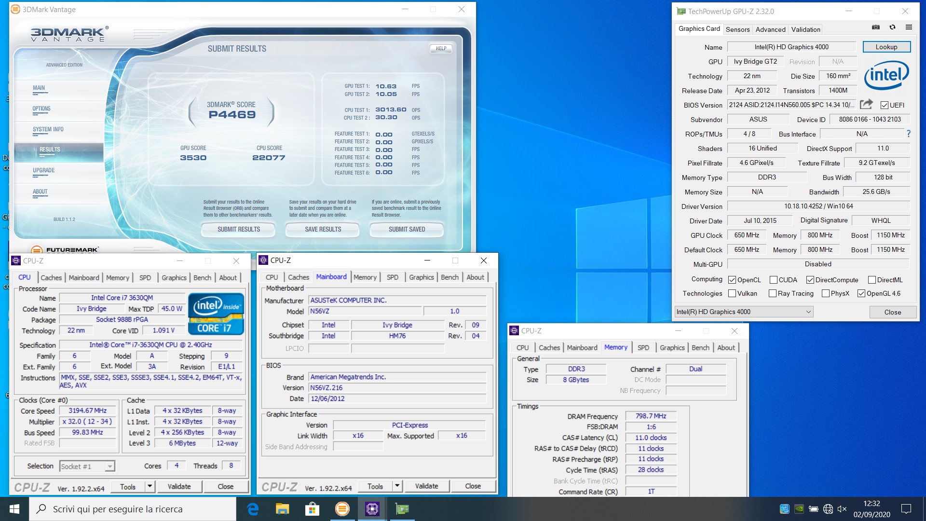Open the Socket #1 selection dropdown
The height and width of the screenshot is (521, 926).
[x=87, y=466]
